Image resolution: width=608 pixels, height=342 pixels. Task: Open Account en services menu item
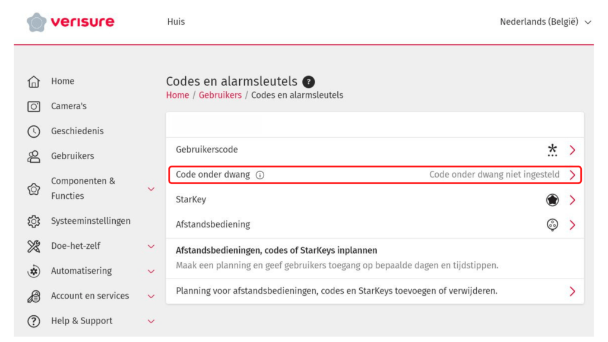[90, 296]
